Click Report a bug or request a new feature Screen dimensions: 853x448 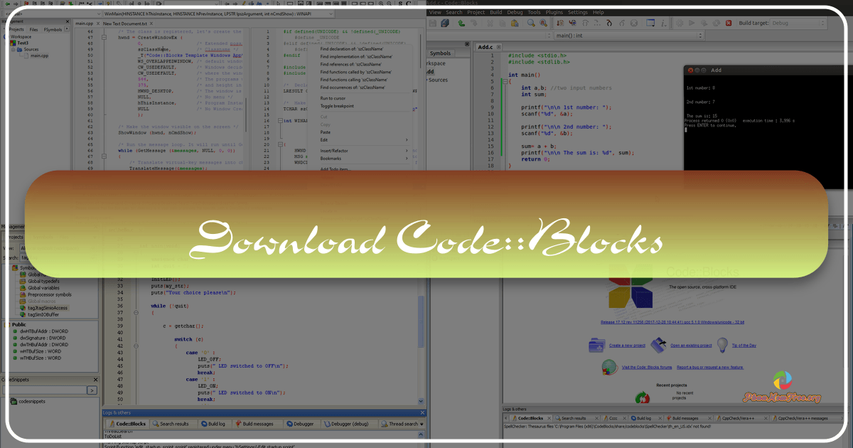(710, 367)
